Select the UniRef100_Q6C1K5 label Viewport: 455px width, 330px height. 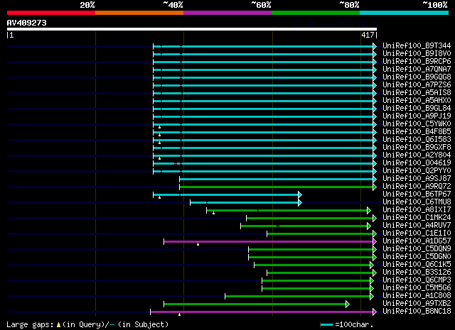[x=417, y=265]
